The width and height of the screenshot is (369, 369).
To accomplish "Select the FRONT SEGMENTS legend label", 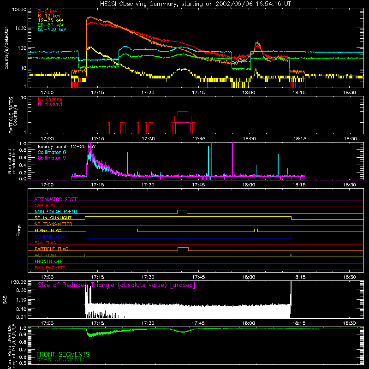I will pos(63,354).
